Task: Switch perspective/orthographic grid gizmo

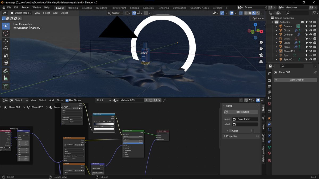Action: point(261,61)
